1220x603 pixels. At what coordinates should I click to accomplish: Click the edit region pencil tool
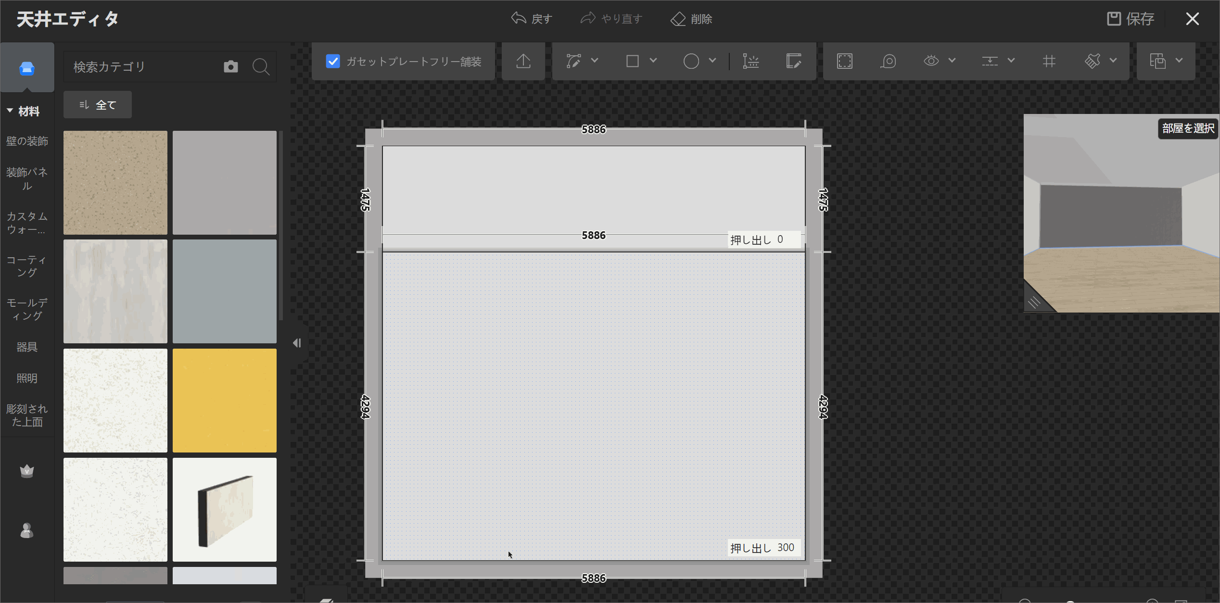[793, 61]
